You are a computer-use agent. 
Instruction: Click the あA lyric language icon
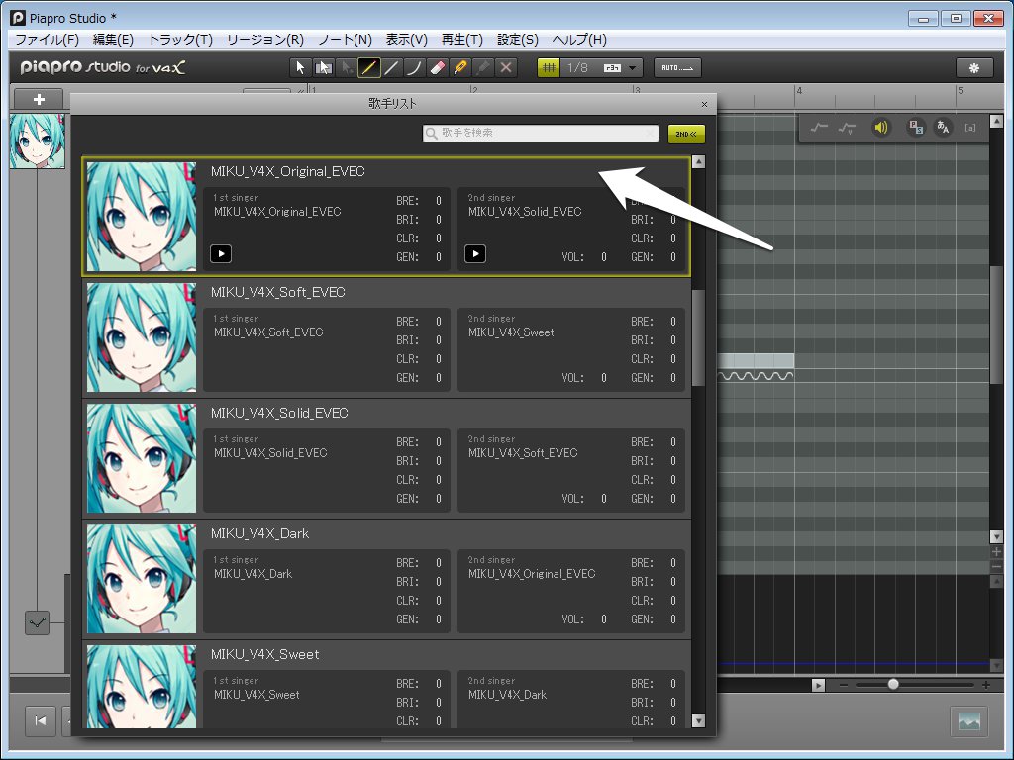pyautogui.click(x=943, y=128)
